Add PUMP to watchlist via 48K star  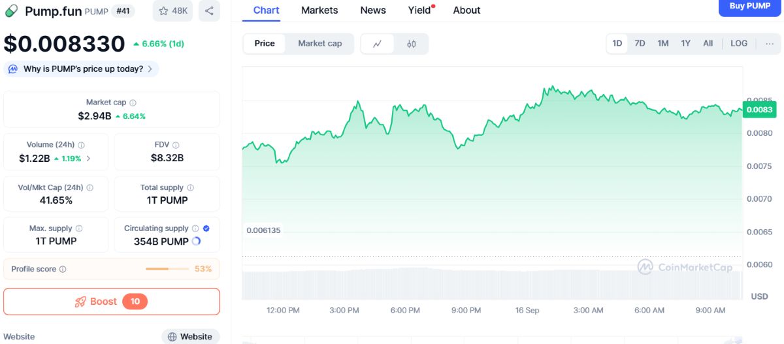pyautogui.click(x=172, y=10)
